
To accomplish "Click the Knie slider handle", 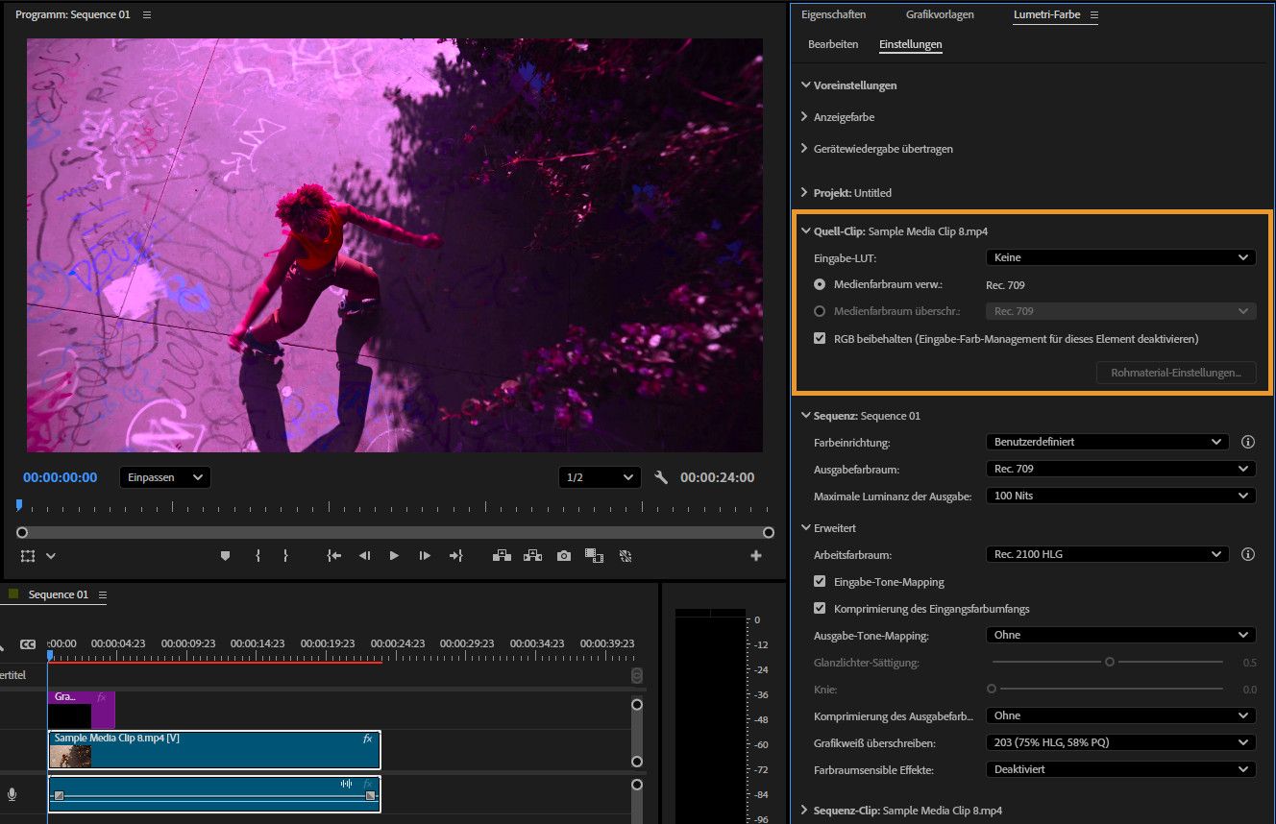I will coord(991,689).
